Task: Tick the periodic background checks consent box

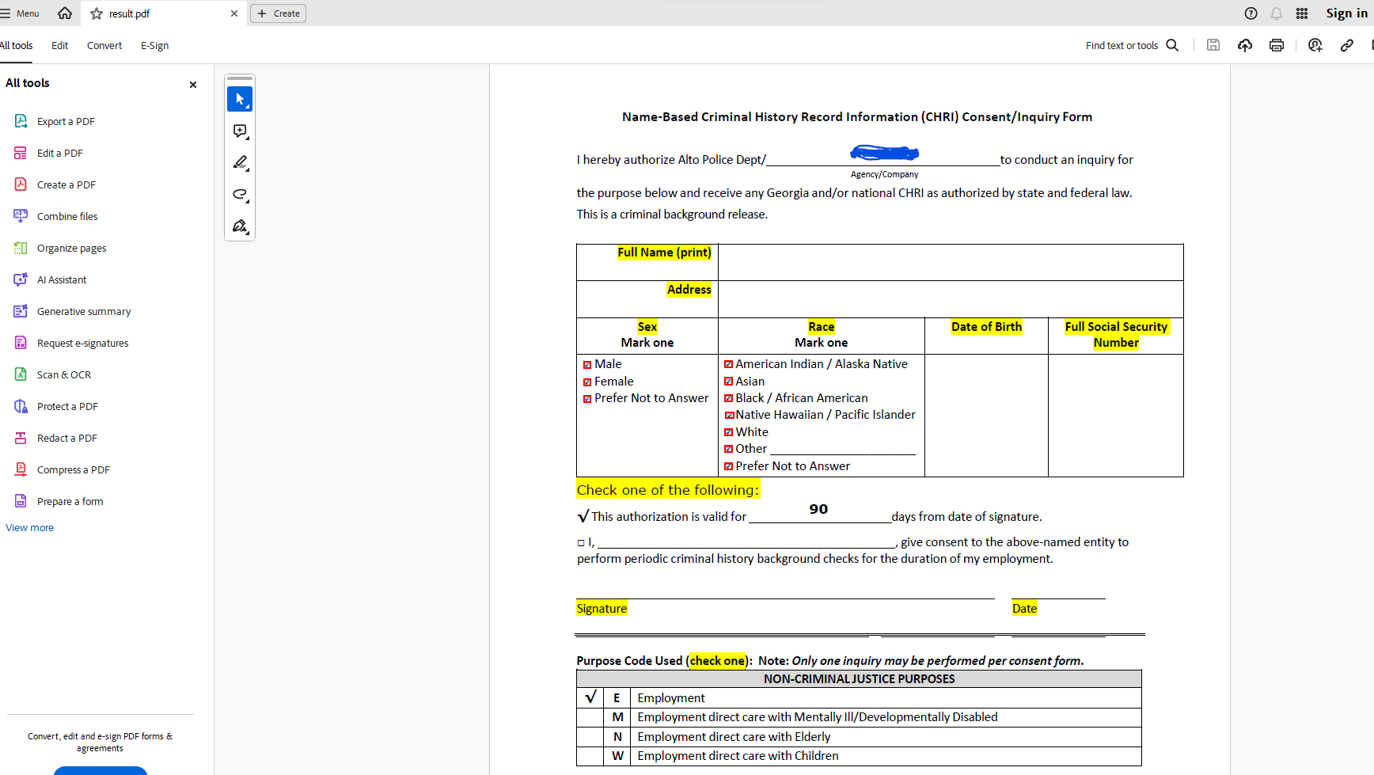Action: (582, 541)
